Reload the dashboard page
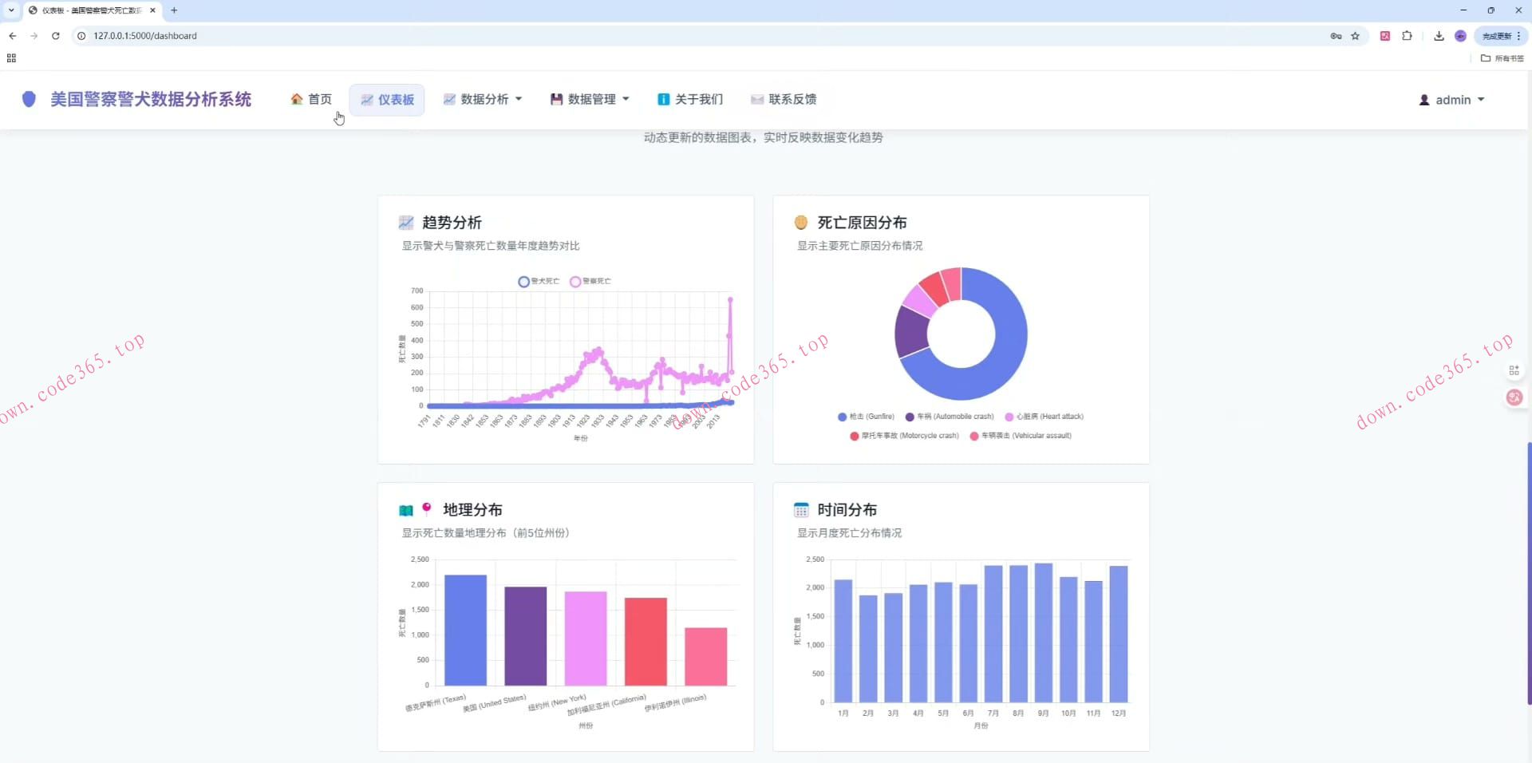Image resolution: width=1532 pixels, height=763 pixels. (x=56, y=36)
